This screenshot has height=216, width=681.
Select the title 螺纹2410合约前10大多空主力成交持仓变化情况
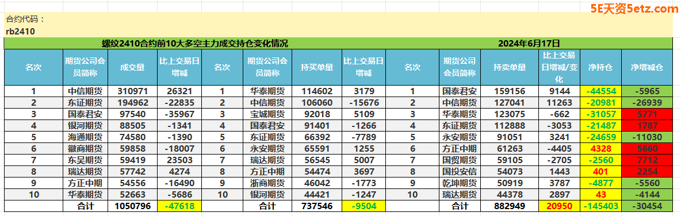pyautogui.click(x=195, y=44)
